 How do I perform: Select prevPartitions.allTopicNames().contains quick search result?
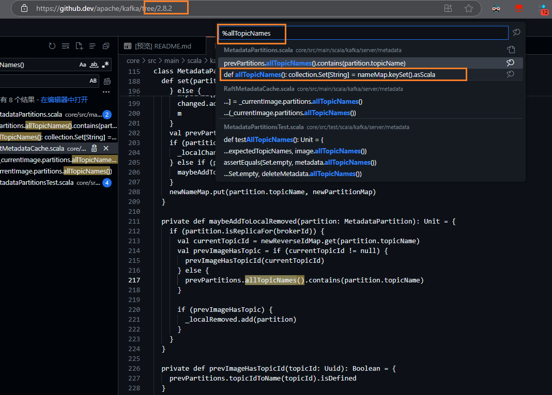coord(371,64)
